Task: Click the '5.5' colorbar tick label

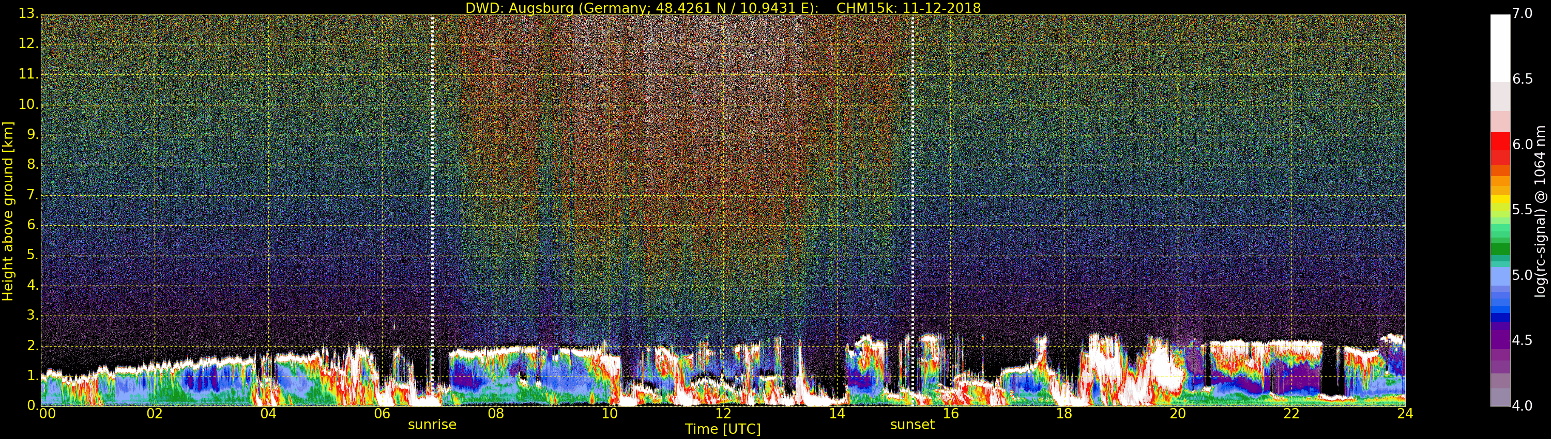Action: coord(1523,210)
